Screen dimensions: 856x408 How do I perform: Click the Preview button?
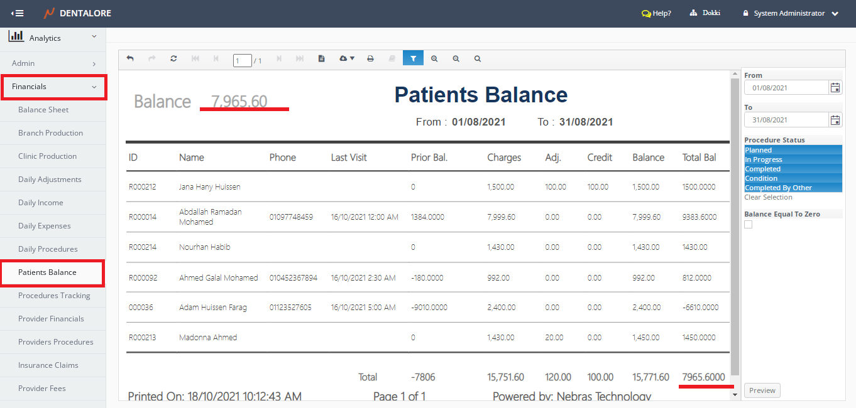[762, 390]
